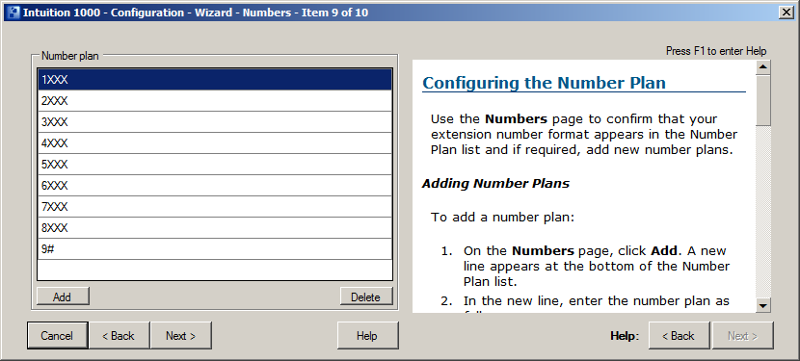The height and width of the screenshot is (361, 800).
Task: Choose the 4XXX number plan row
Action: [x=215, y=143]
